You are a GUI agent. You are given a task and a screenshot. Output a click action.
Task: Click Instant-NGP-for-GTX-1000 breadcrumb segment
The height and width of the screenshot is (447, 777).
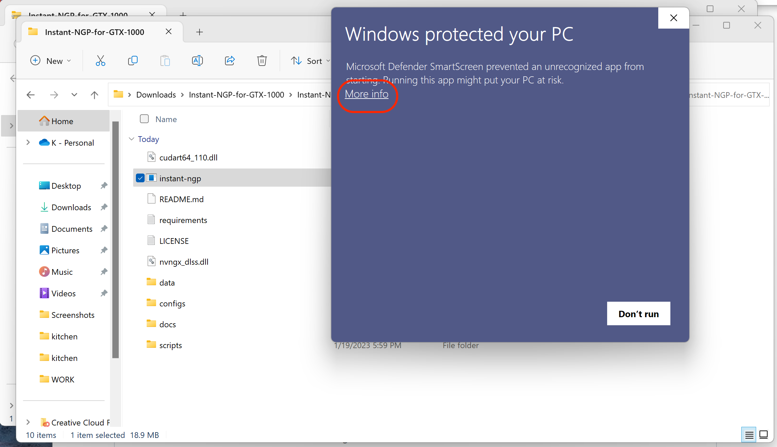pyautogui.click(x=236, y=95)
